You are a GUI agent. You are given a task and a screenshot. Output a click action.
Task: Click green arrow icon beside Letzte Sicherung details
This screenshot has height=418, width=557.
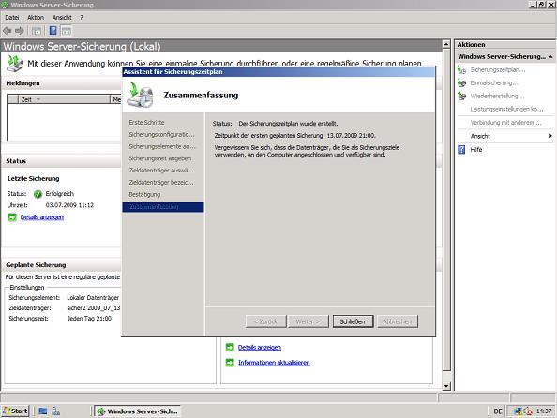pos(12,217)
